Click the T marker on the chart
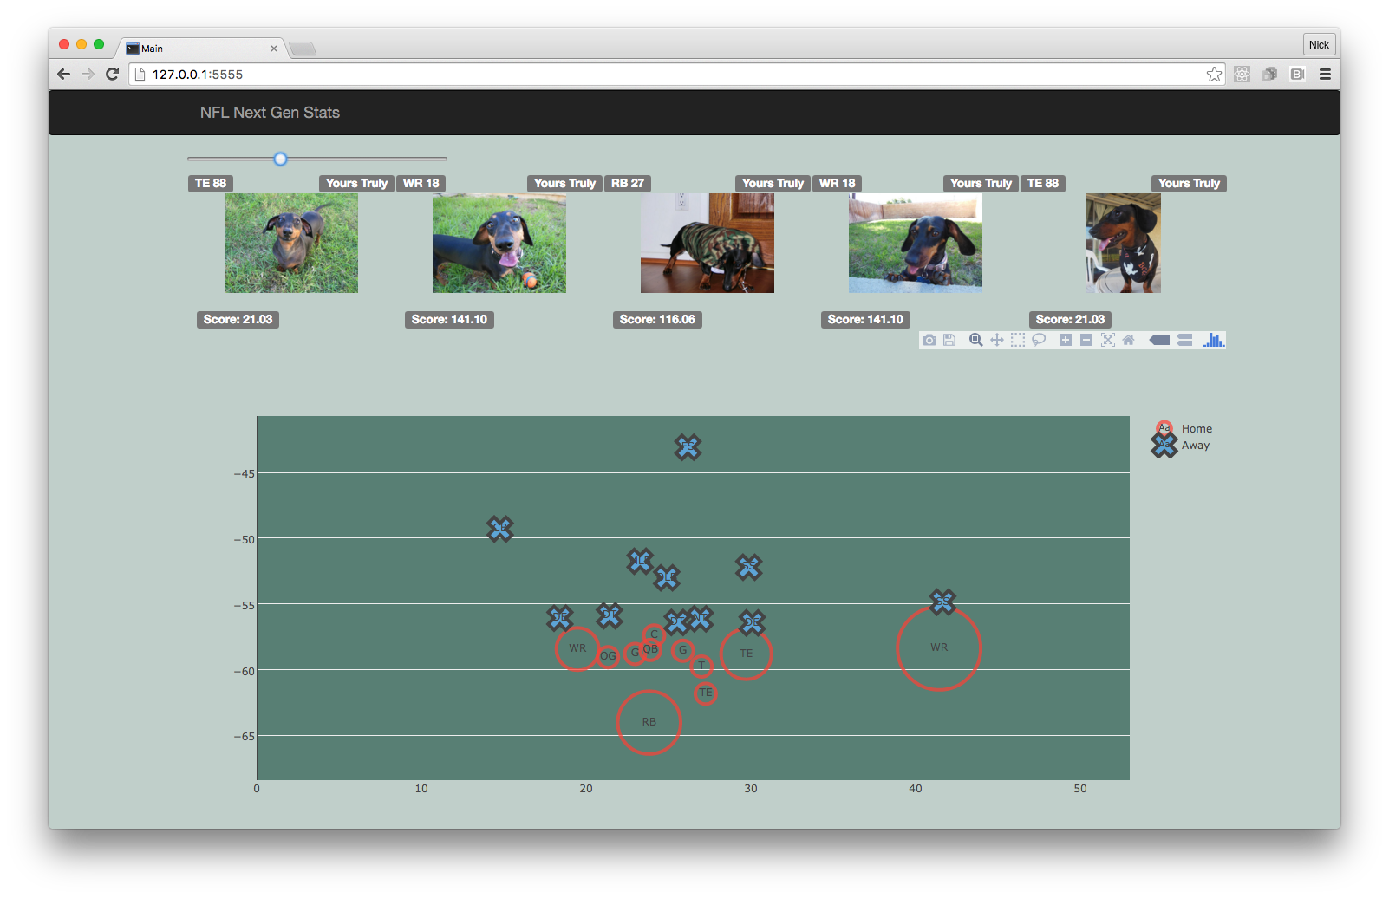Viewport: 1389px width, 898px height. [x=701, y=666]
